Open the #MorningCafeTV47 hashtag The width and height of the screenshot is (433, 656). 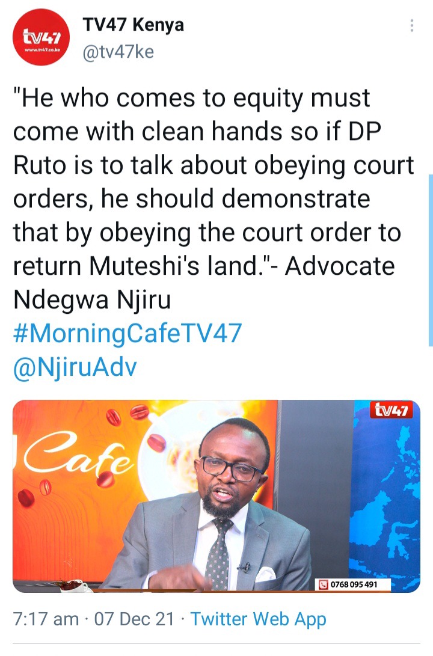click(x=127, y=334)
